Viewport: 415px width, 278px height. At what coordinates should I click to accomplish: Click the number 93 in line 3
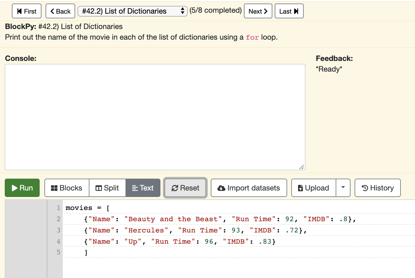(236, 230)
